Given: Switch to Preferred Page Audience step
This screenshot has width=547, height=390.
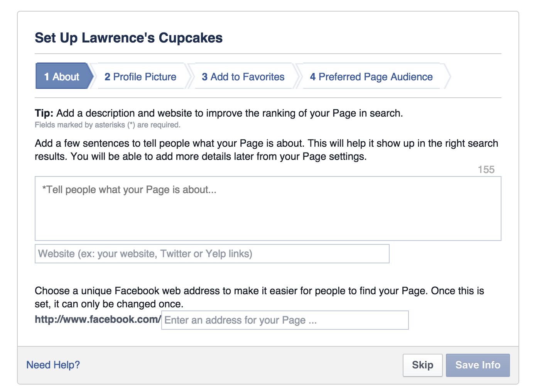Looking at the screenshot, I should coord(371,76).
